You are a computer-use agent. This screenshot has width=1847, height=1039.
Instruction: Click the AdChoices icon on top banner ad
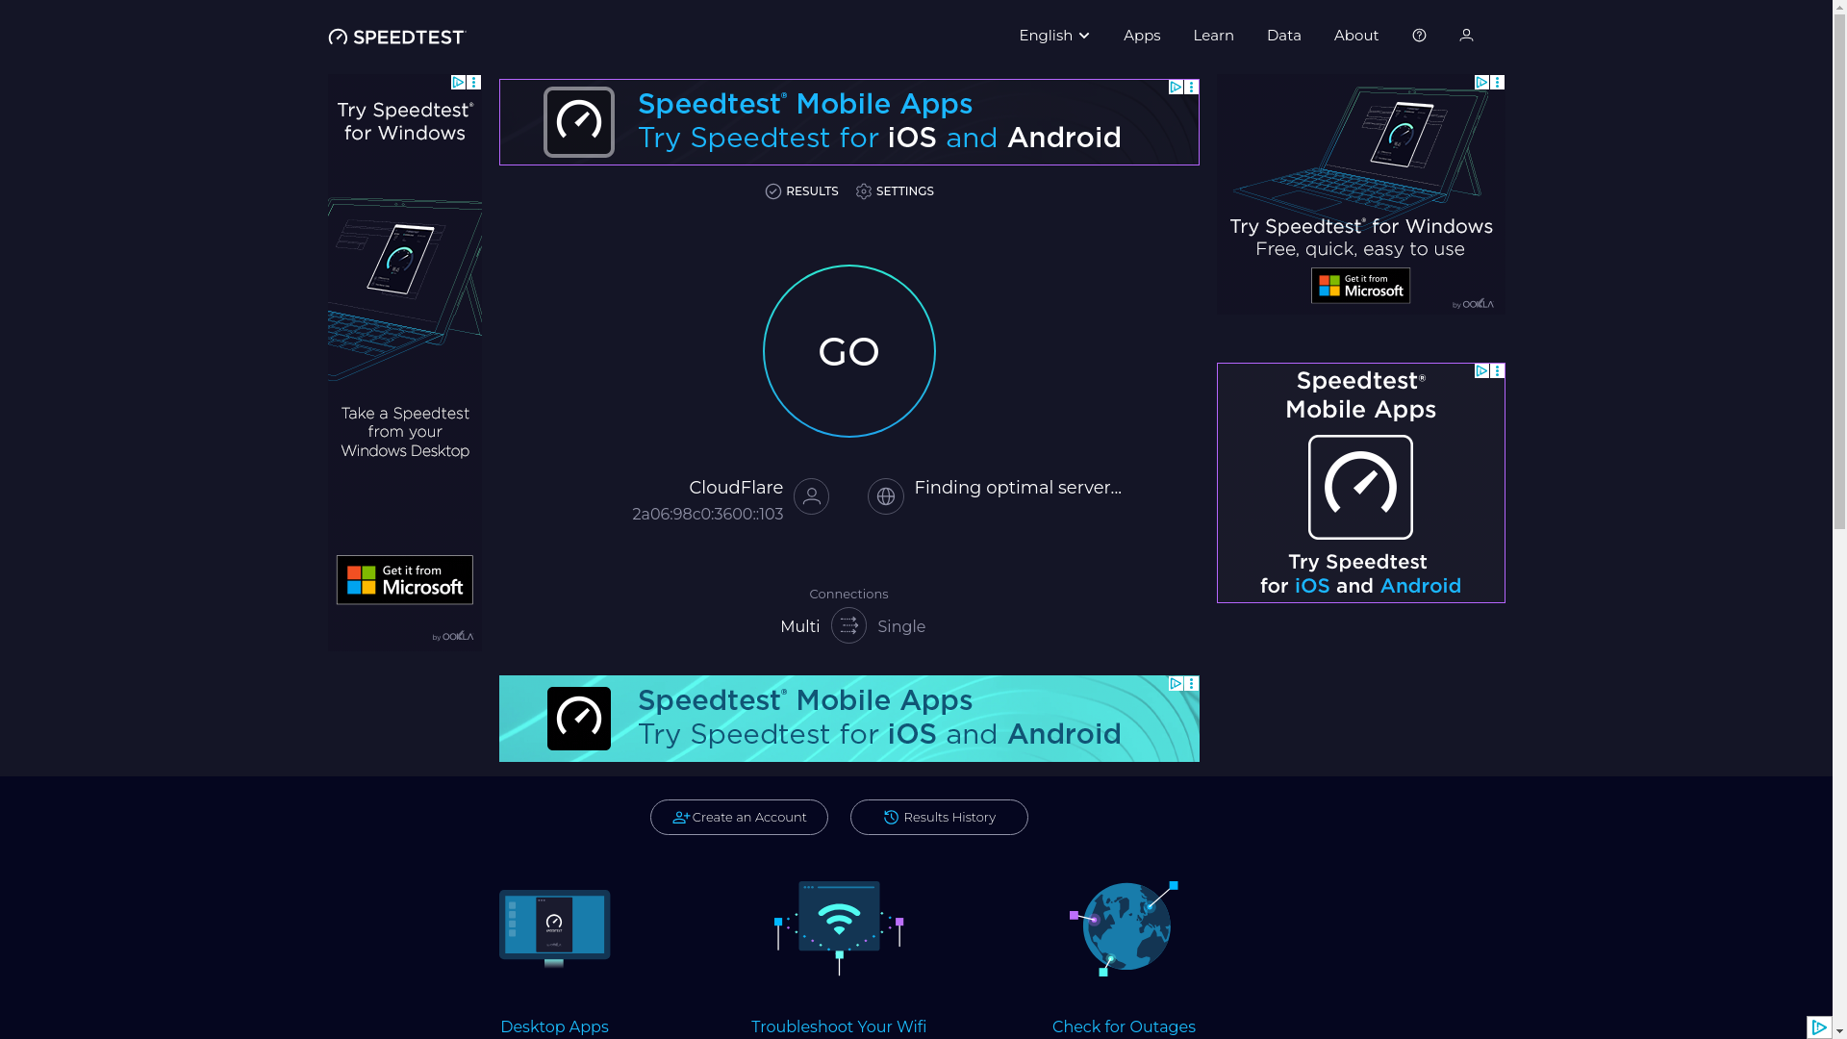pyautogui.click(x=1176, y=88)
